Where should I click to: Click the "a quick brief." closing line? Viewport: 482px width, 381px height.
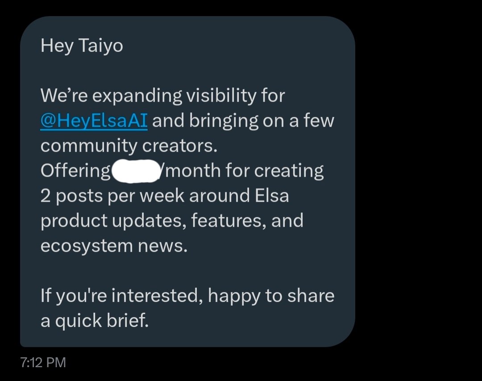pos(94,321)
